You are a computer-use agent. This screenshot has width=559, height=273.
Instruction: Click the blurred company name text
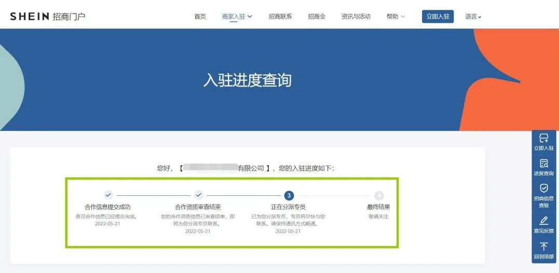click(210, 168)
